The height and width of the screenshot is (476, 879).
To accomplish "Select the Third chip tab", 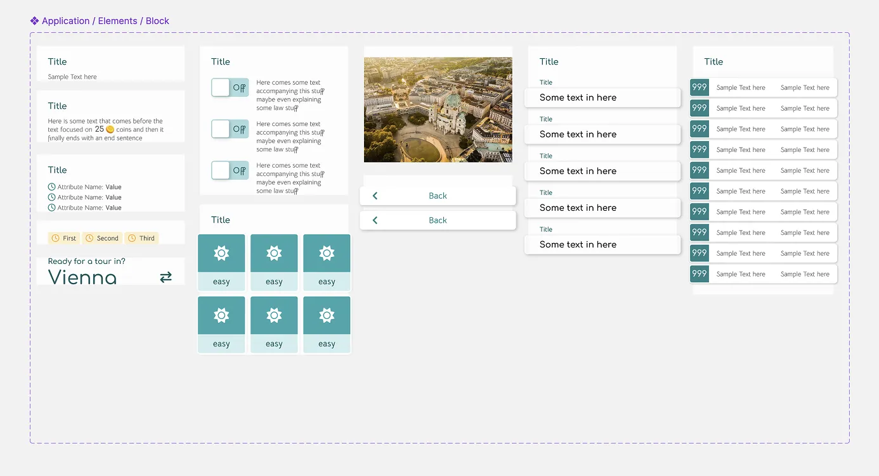I will (141, 238).
